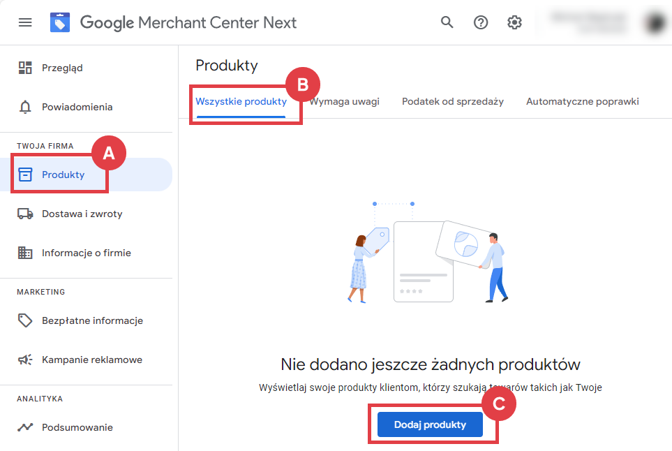Select the Produkty sidebar icon
This screenshot has width=672, height=451.
coord(27,174)
